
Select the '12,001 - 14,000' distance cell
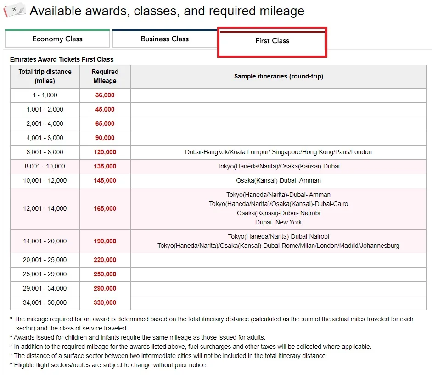click(x=45, y=208)
